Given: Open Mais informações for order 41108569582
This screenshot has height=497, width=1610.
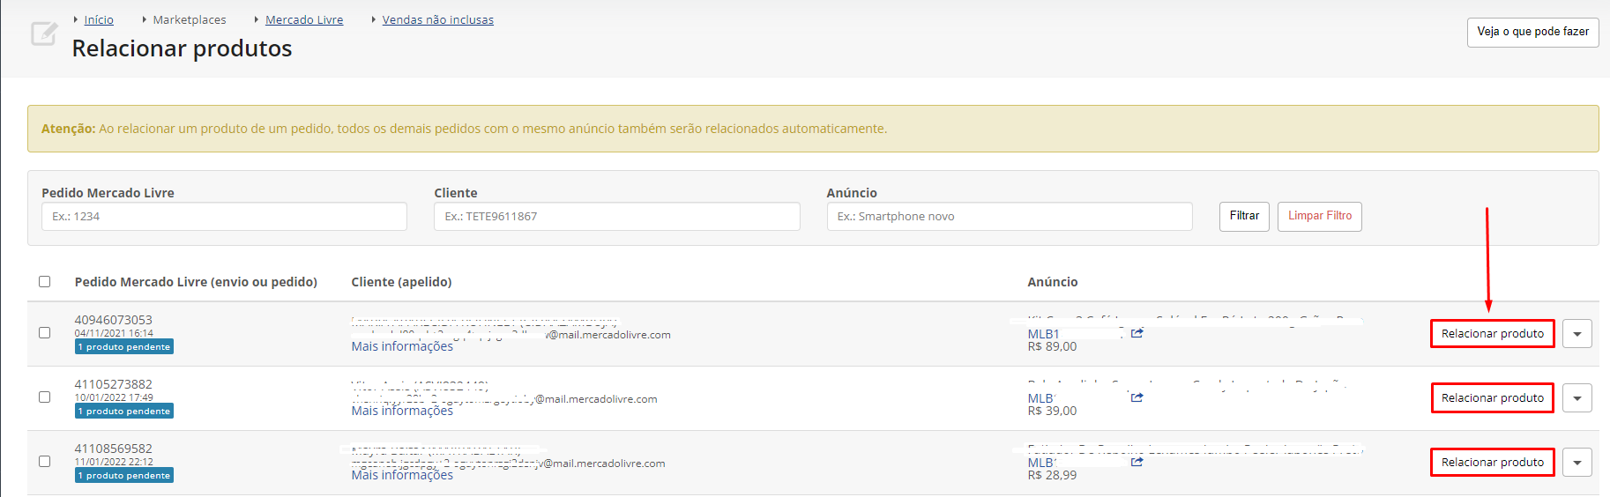Looking at the screenshot, I should (x=402, y=475).
